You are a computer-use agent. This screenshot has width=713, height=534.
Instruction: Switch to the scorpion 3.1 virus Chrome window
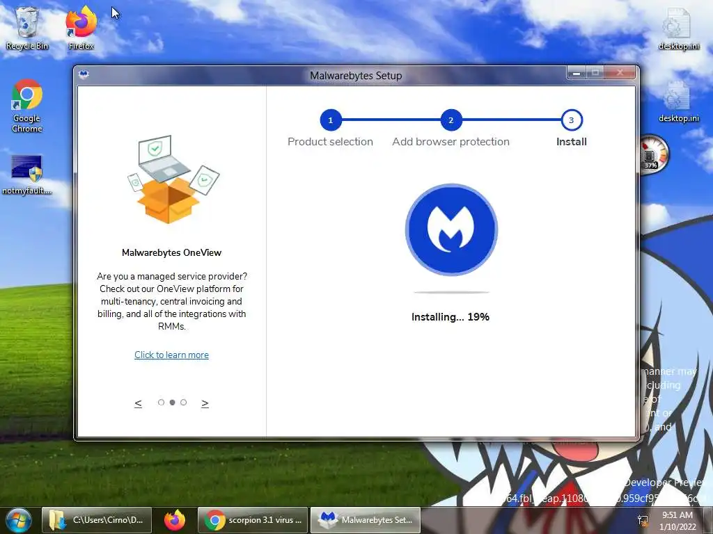pos(253,520)
